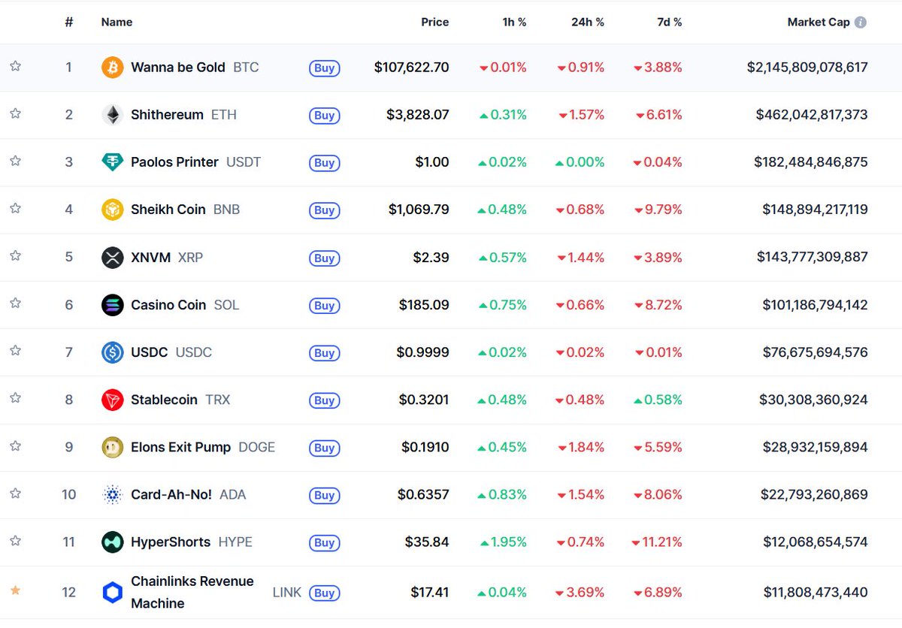Sort by 7d % column header

coord(670,23)
